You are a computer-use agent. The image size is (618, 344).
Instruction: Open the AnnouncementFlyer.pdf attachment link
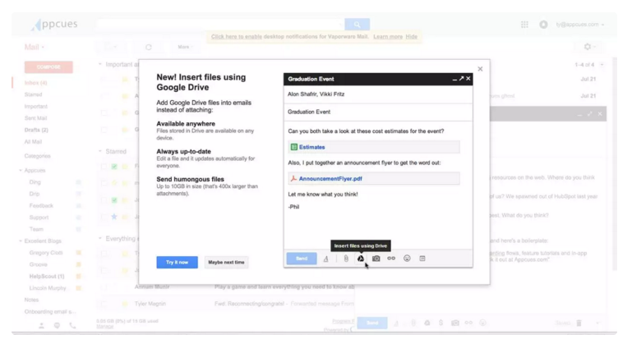(x=330, y=178)
